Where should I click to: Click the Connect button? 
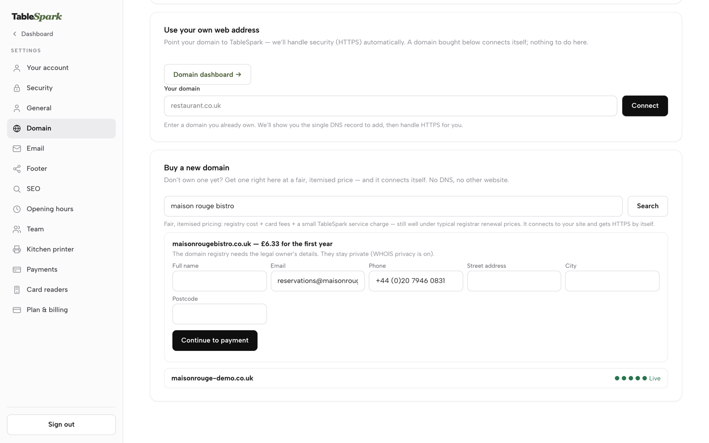(645, 106)
